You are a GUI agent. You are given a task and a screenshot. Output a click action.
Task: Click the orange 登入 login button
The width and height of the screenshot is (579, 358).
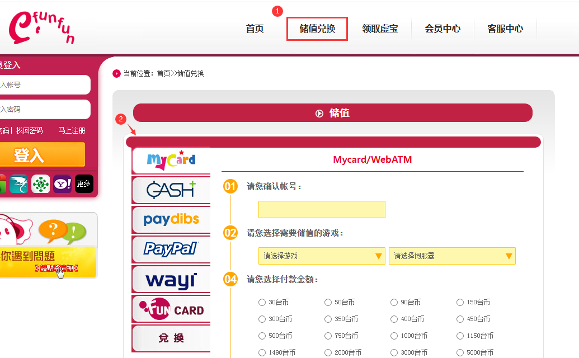coord(42,154)
